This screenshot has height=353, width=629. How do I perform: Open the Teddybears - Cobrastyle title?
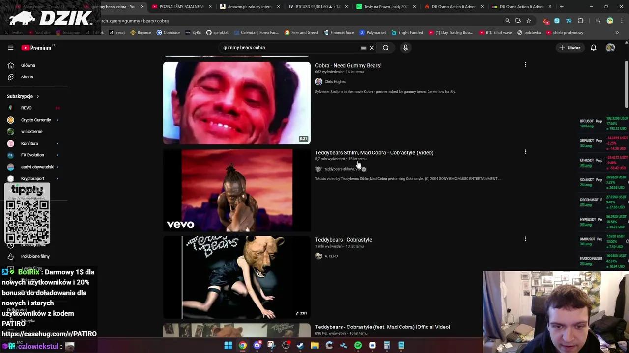click(343, 240)
